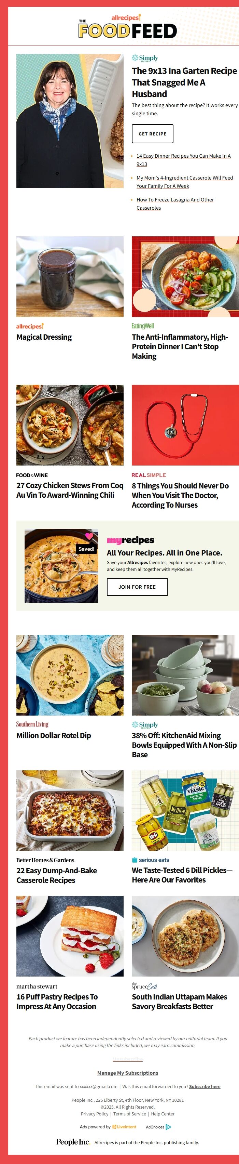Click the Subscribe here link

click(x=205, y=1087)
